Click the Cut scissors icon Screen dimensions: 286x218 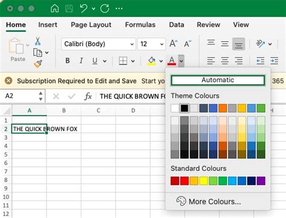click(x=37, y=41)
